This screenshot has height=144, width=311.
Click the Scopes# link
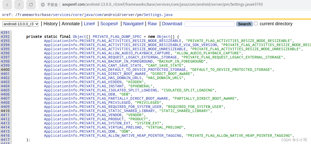coord(109,24)
